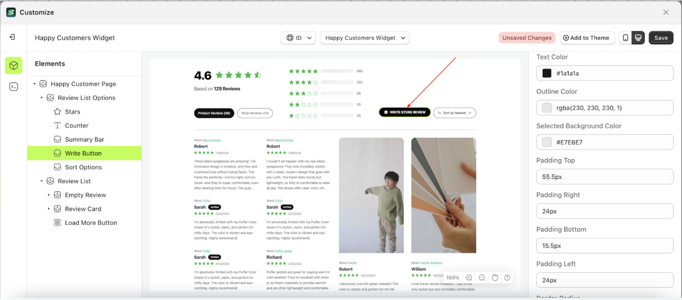Switch to mobile preview icon
Viewport: 682px width, 300px height.
point(625,38)
